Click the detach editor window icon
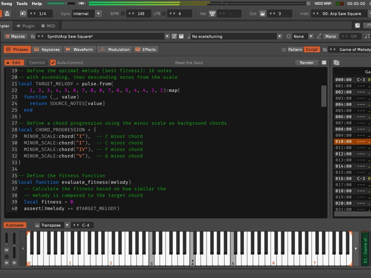 pos(357,26)
